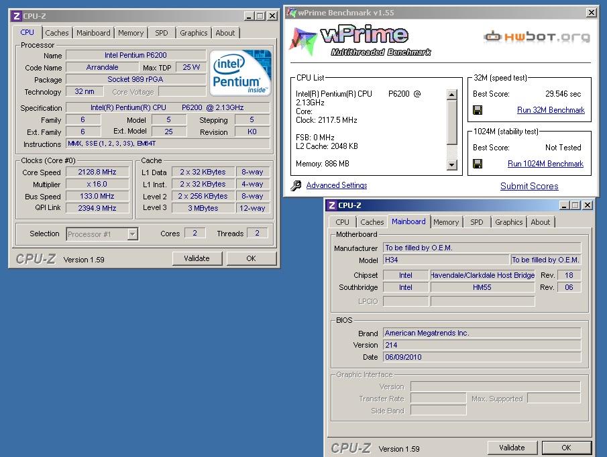
Task: Click the Code Name field Arrandale
Action: (102, 67)
